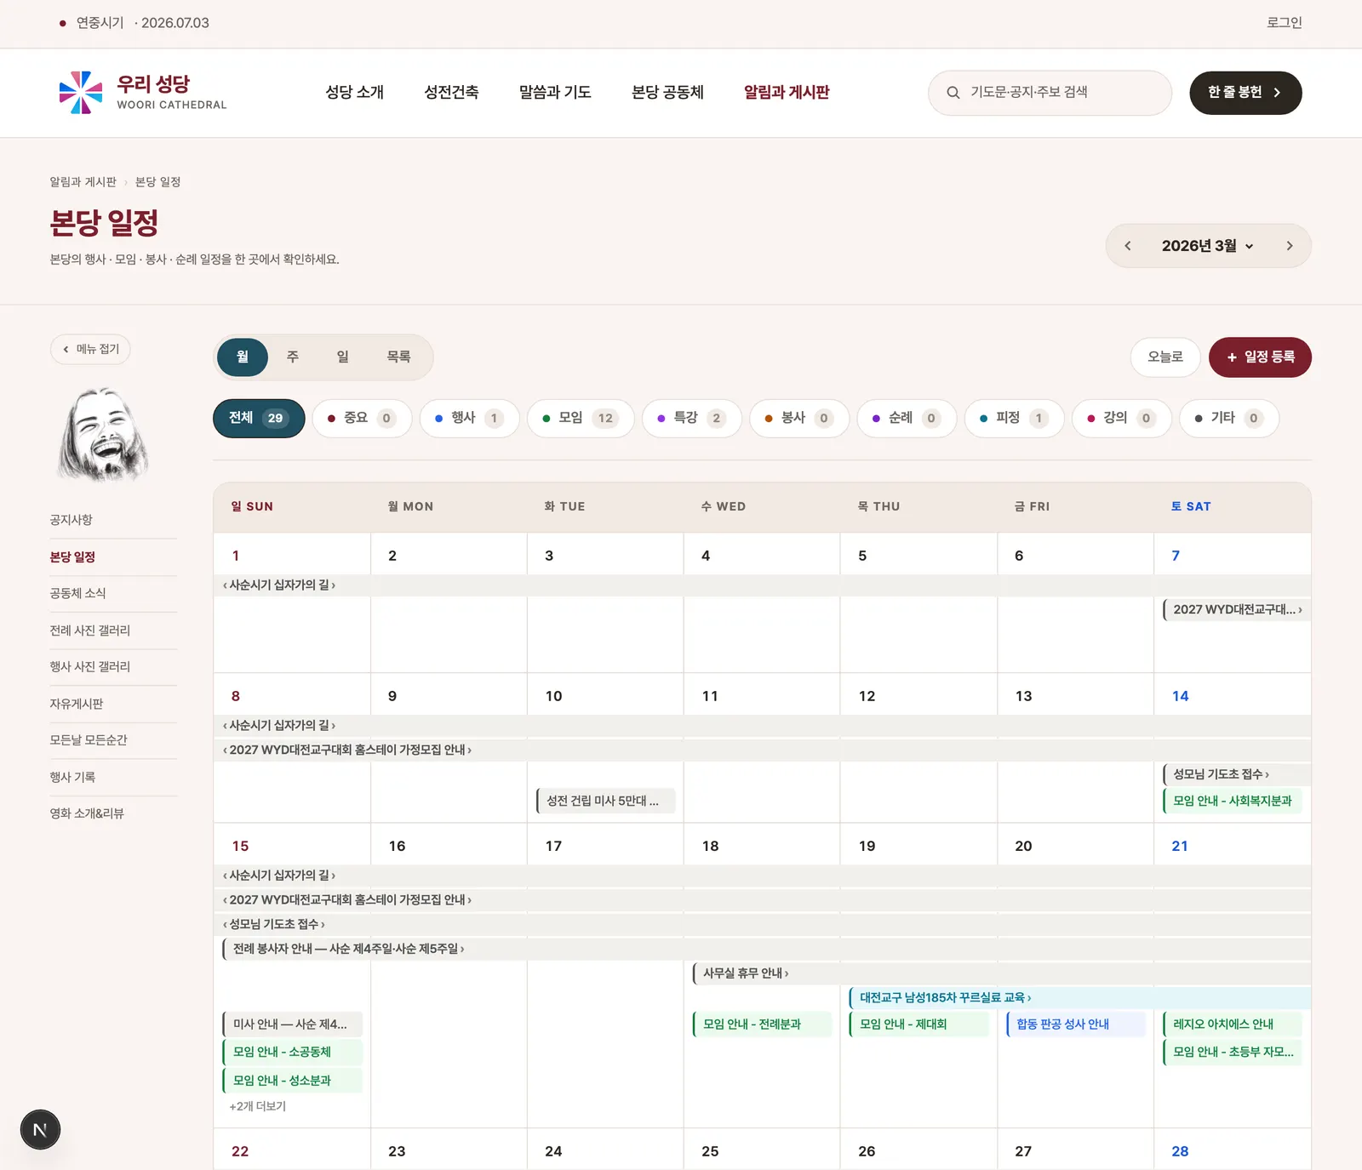Click the 일정 등록 button

1260,357
